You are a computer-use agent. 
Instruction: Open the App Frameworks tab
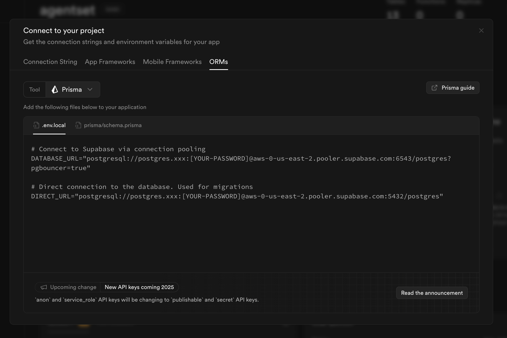pos(110,62)
